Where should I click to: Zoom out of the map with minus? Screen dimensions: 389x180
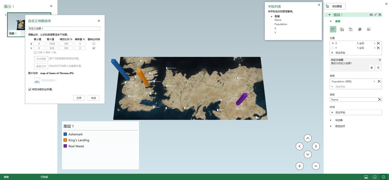click(x=316, y=166)
